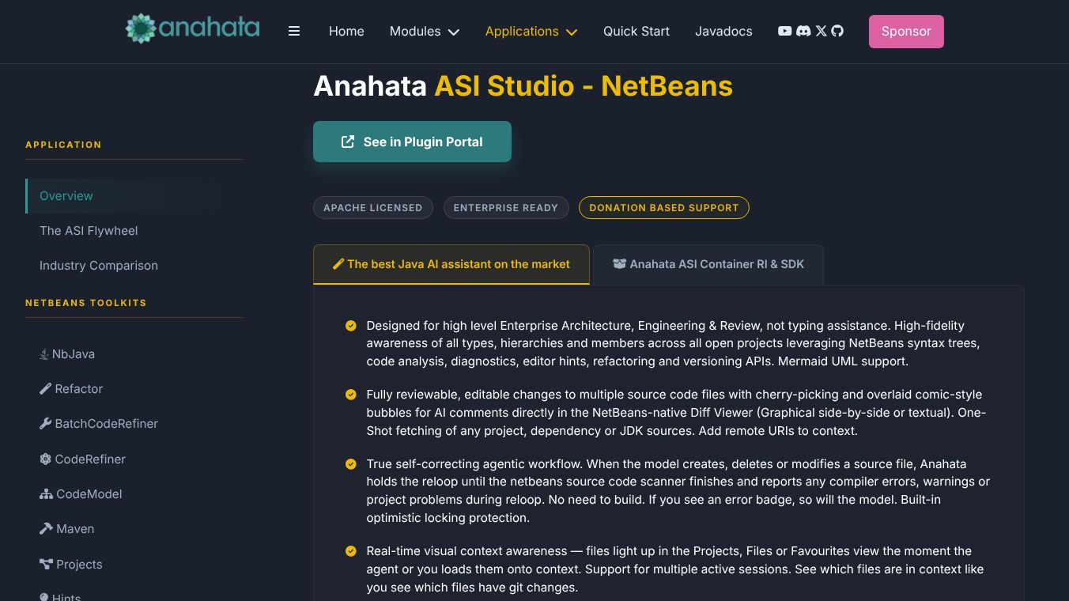Open the Modules menu

click(x=425, y=32)
